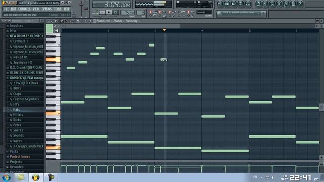Select the Claps folder in browser
324x182 pixels.
coord(17,94)
